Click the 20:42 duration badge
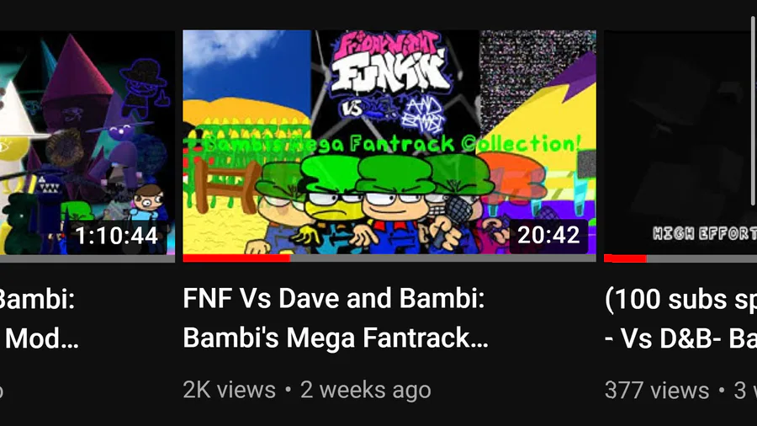Image resolution: width=757 pixels, height=426 pixels. (548, 236)
